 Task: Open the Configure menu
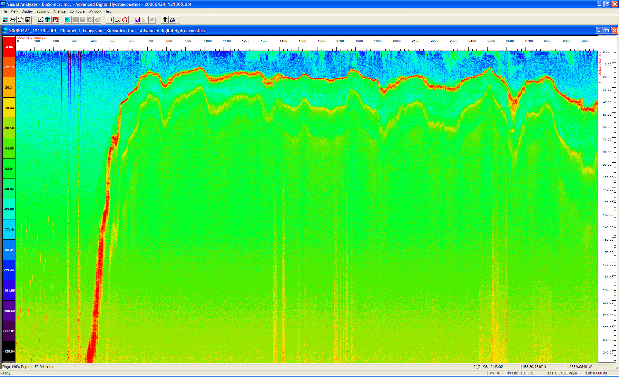pyautogui.click(x=77, y=11)
